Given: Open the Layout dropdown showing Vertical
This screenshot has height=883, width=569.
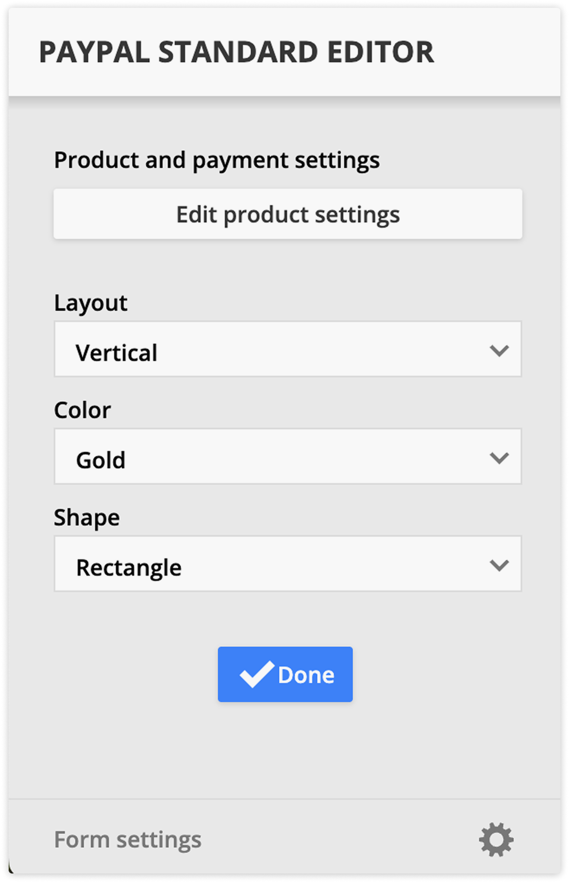Looking at the screenshot, I should point(288,349).
